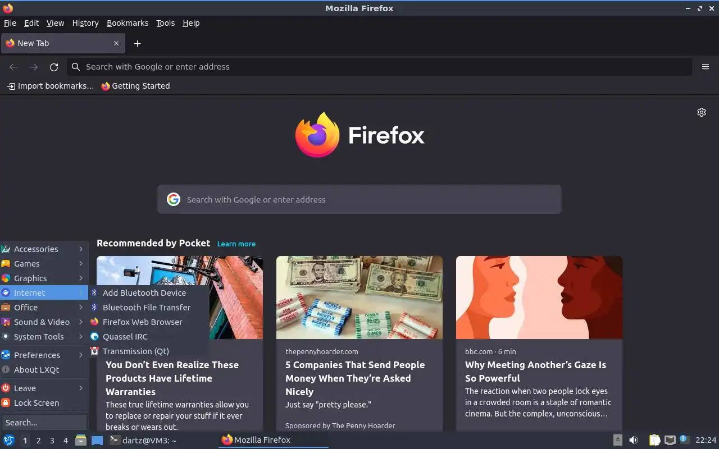Open Why Meeting Another's Gaze article
This screenshot has height=449, width=719.
[535, 372]
